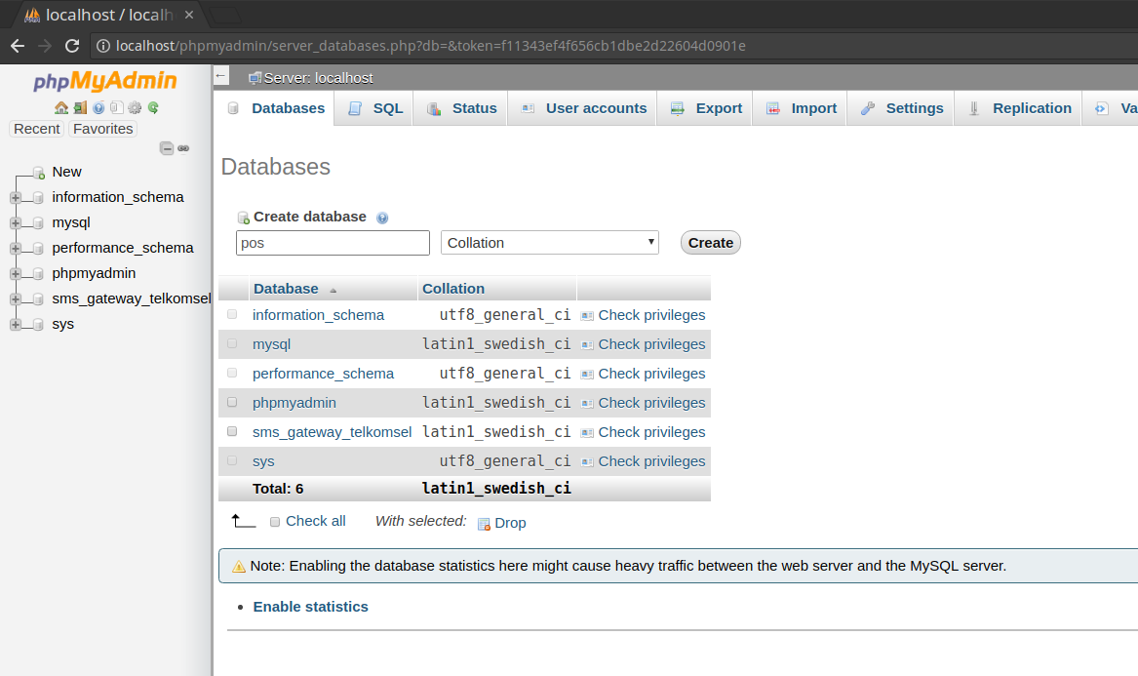Select the Log out door icon
The height and width of the screenshot is (676, 1138).
coord(79,107)
